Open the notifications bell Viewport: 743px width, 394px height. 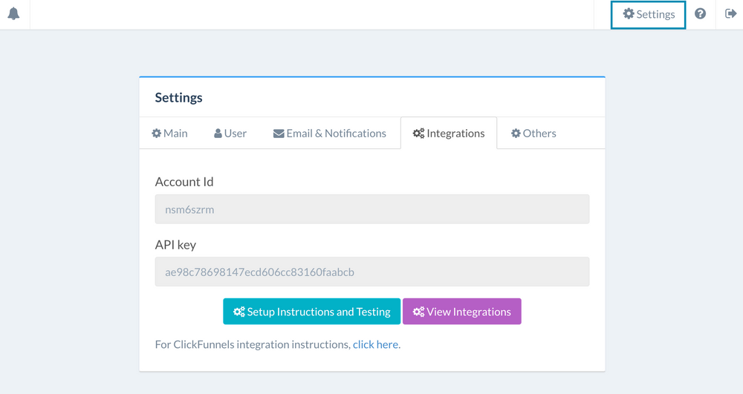click(x=13, y=13)
